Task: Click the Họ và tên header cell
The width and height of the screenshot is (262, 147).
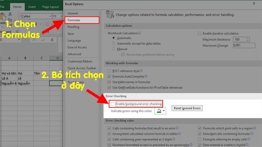Action: tap(9, 73)
